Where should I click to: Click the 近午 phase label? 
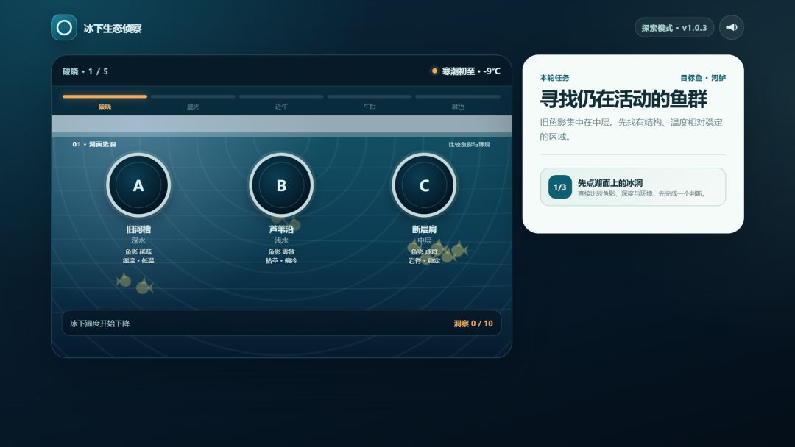point(281,107)
